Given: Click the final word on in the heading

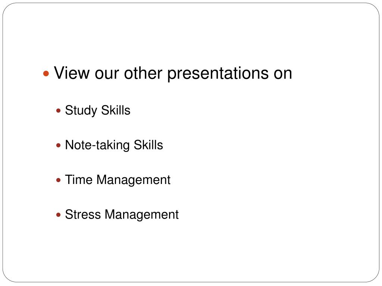Looking at the screenshot, I should point(283,74).
